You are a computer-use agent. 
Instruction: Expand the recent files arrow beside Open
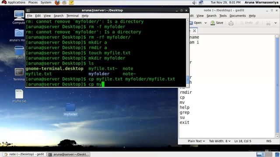pyautogui.click(x=206, y=23)
